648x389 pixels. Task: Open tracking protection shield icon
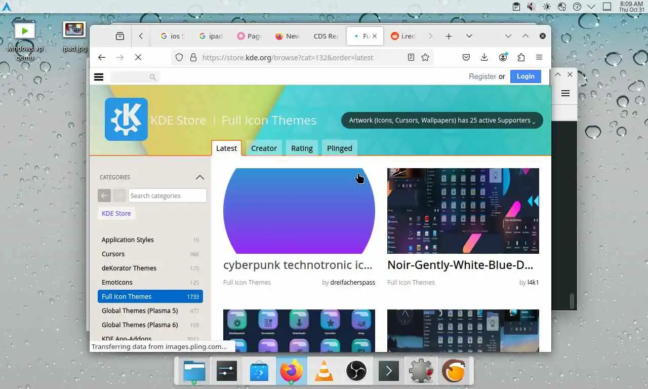pos(179,57)
